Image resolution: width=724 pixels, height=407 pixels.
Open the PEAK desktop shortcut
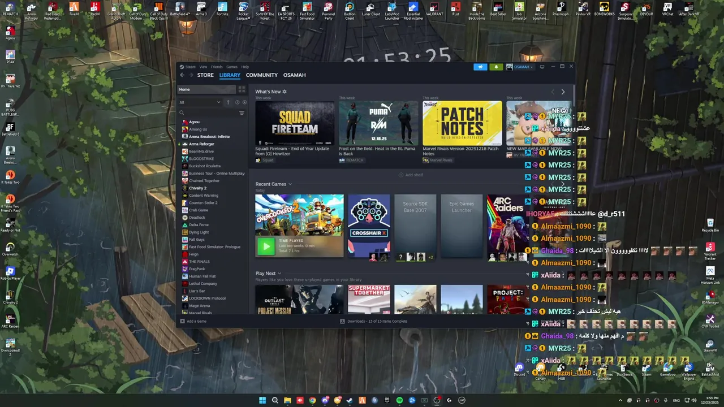[x=10, y=57]
